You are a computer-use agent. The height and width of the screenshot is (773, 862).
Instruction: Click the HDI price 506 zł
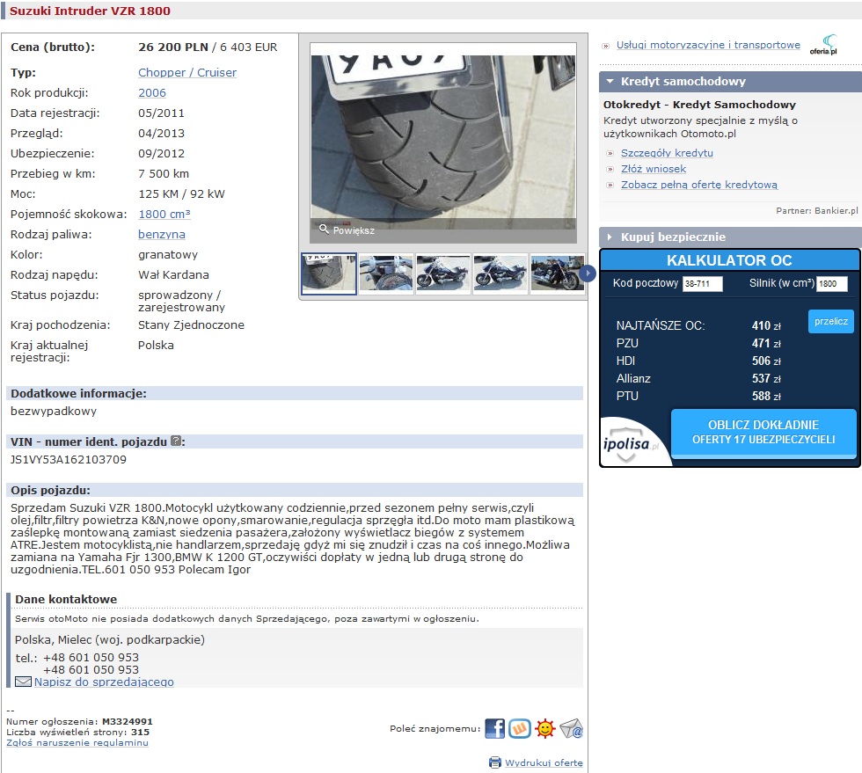coord(766,361)
